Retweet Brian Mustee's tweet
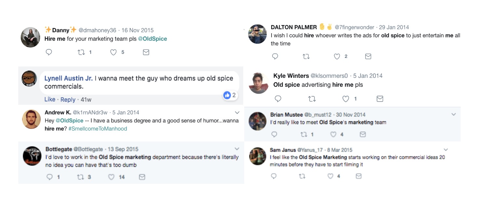This screenshot has height=205, width=493. [303, 134]
